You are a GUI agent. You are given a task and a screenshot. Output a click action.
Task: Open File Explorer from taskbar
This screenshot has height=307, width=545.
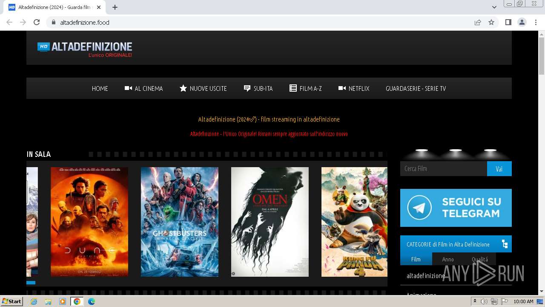click(x=48, y=301)
